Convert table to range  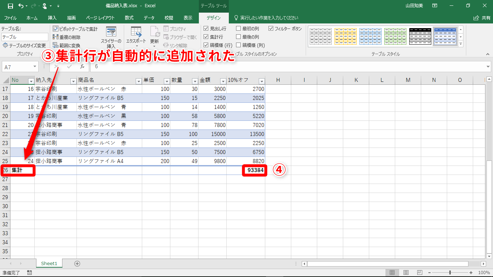(66, 45)
